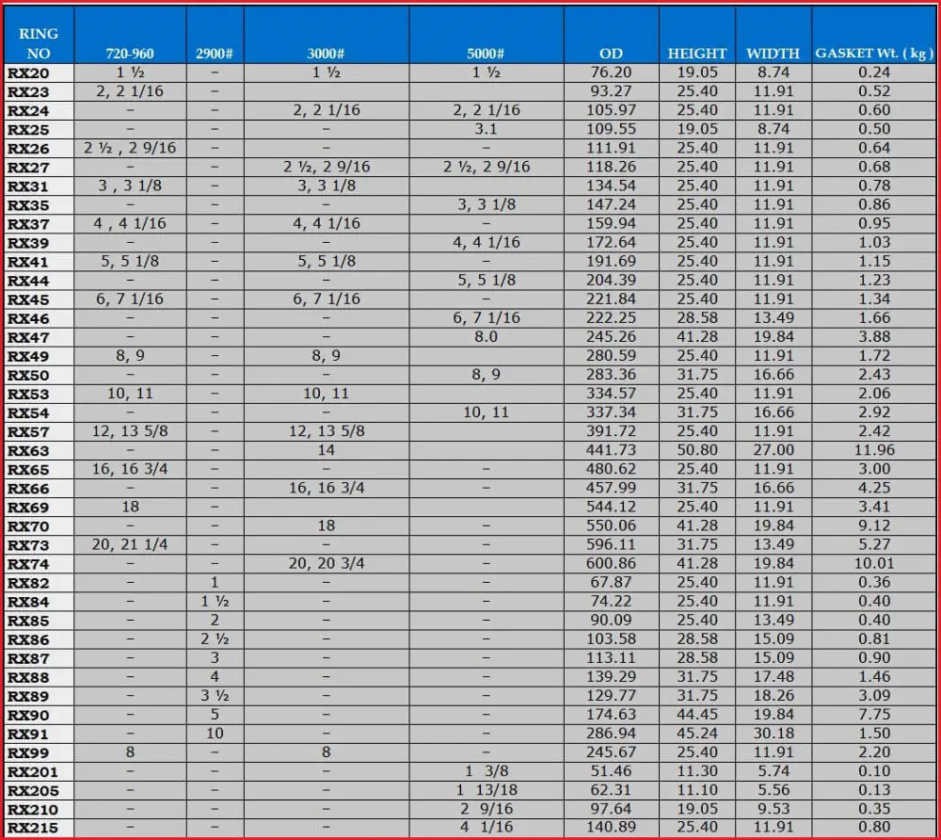This screenshot has height=840, width=941.
Task: Click the RX63 row label
Action: 28,450
